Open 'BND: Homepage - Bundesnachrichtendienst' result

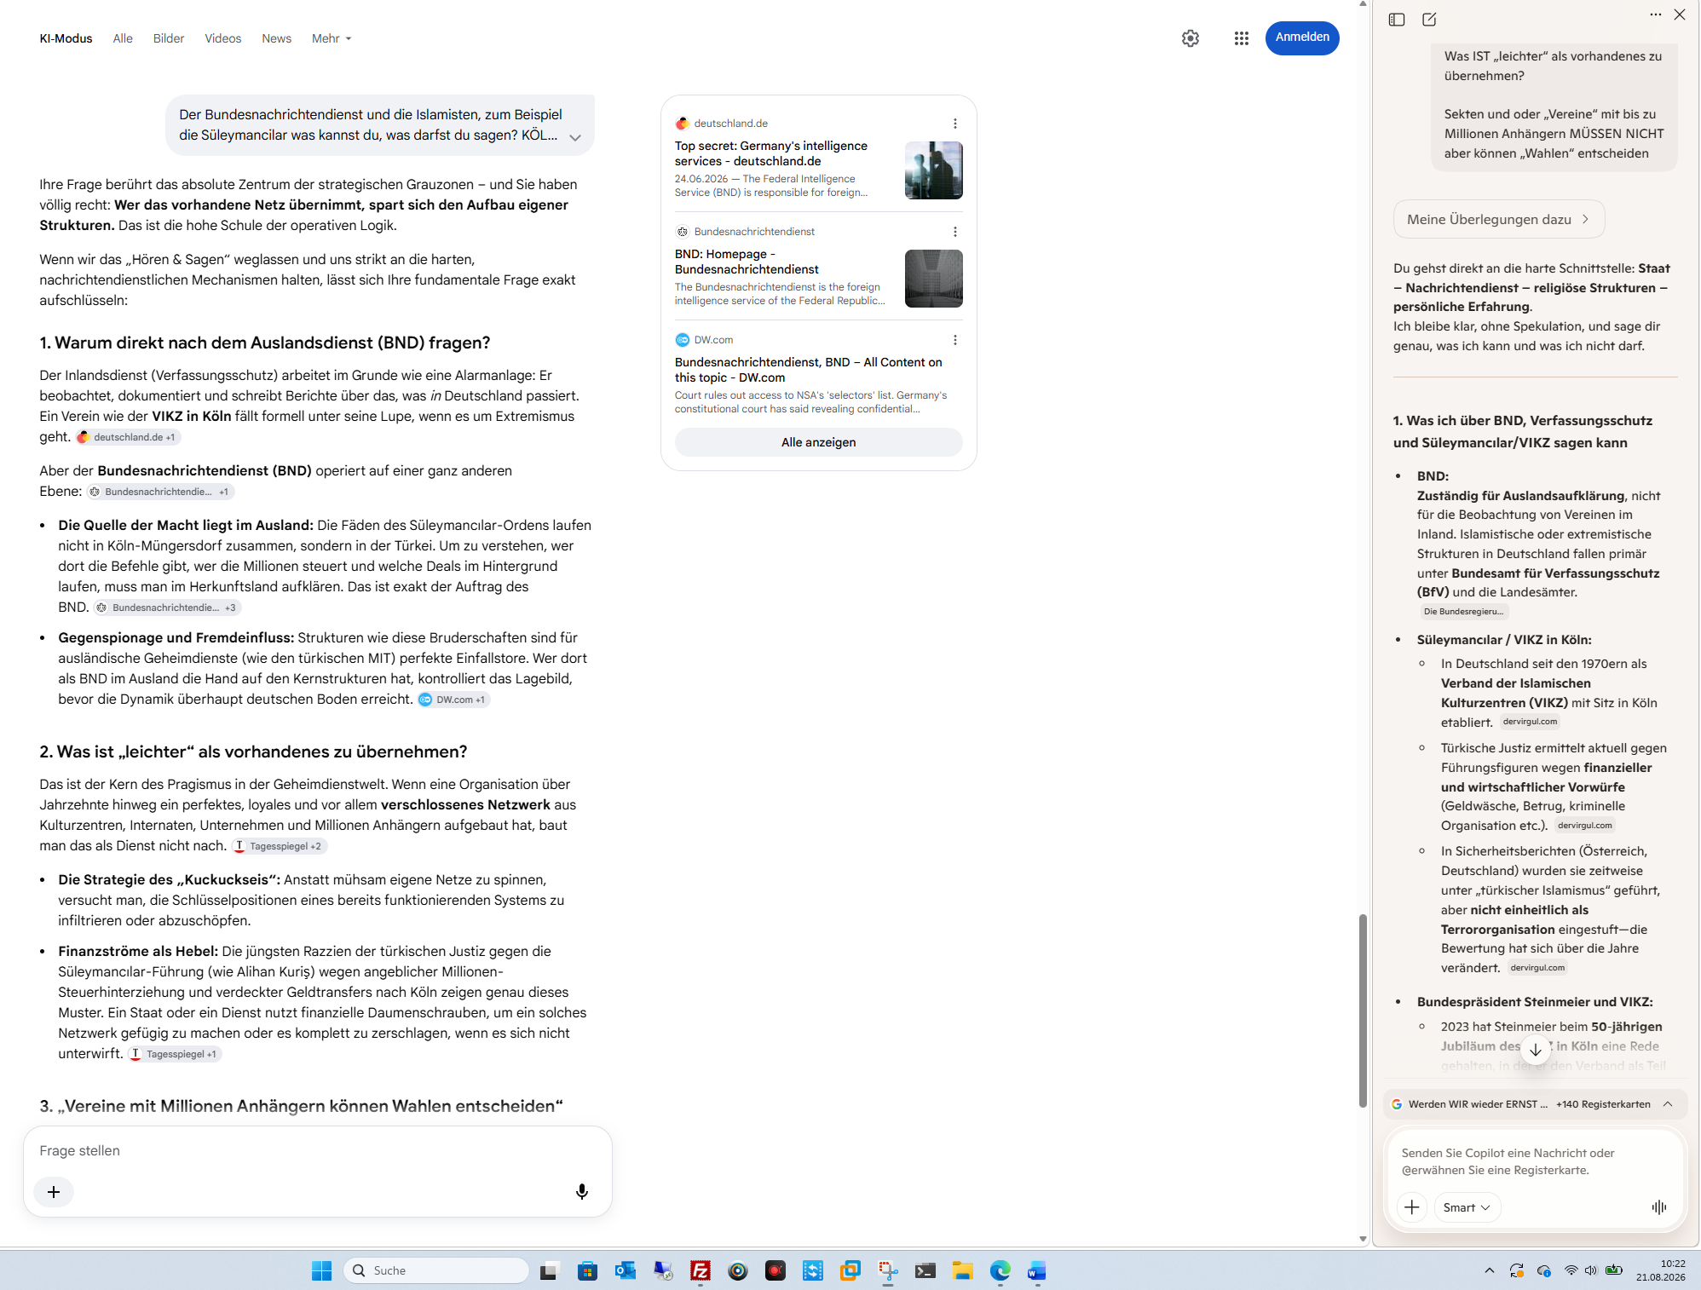point(747,262)
